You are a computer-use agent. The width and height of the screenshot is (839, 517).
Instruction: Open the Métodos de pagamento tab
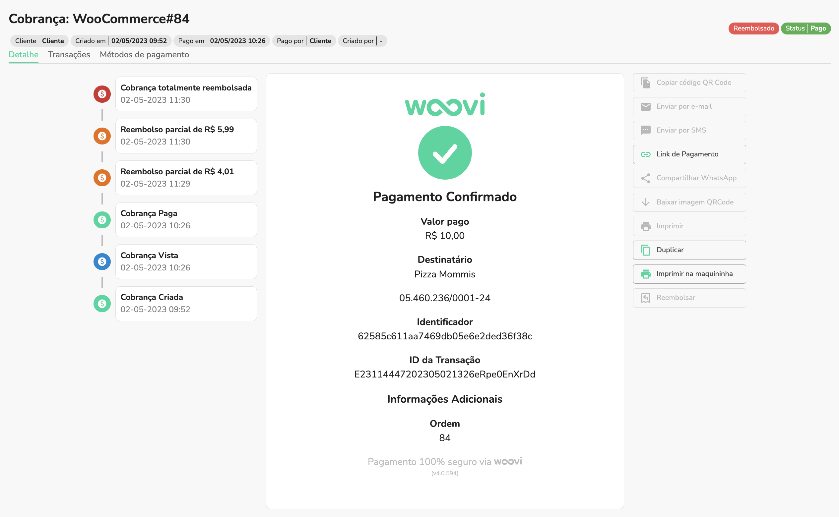[x=144, y=55]
